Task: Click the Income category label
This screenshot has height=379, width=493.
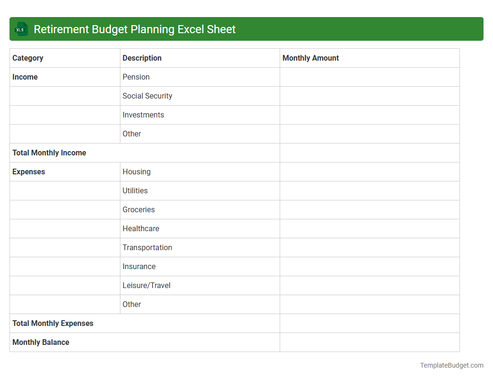Action: click(25, 77)
